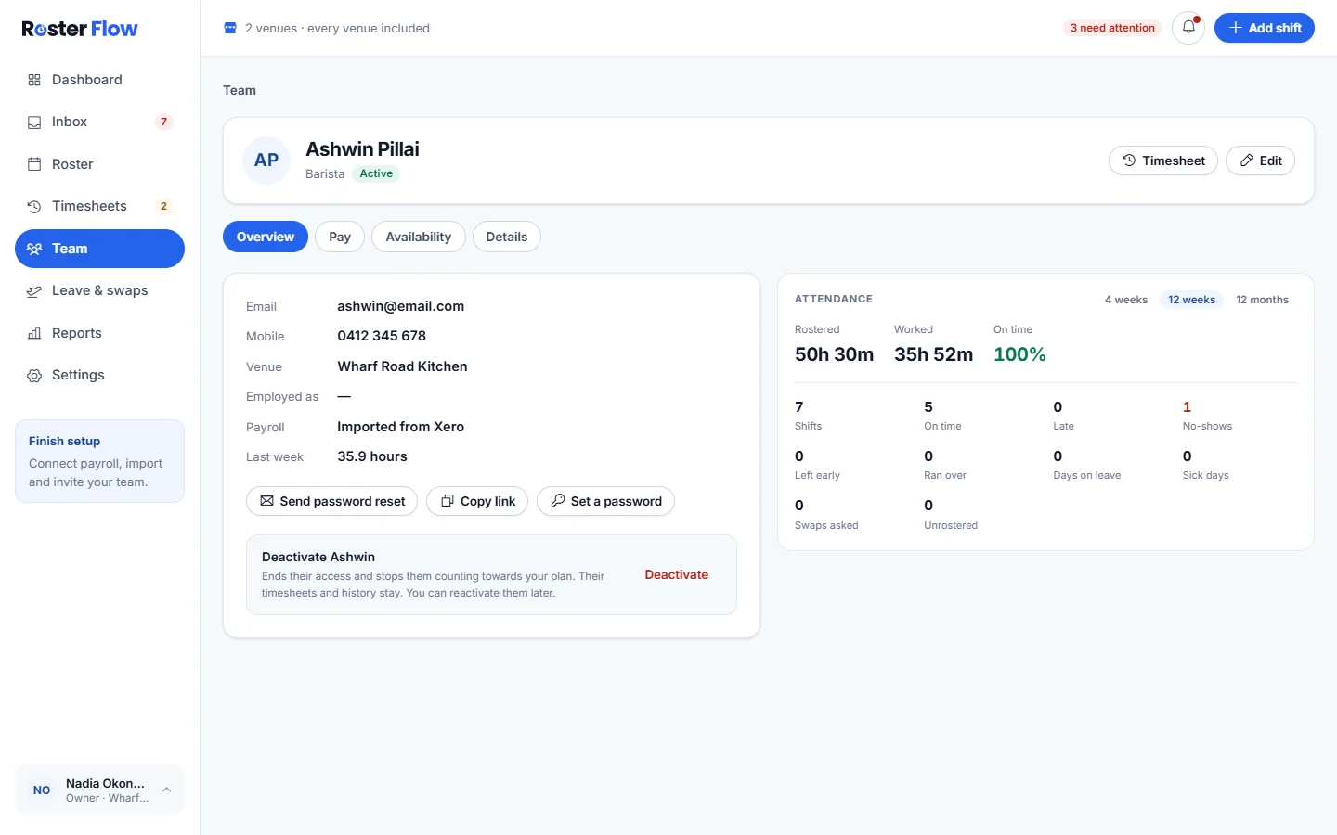Viewport: 1337px width, 835px height.
Task: Click the notifications bell icon
Action: pyautogui.click(x=1188, y=28)
